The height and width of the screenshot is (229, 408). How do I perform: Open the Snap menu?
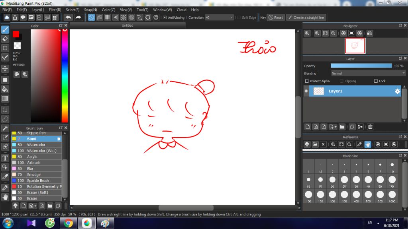click(x=90, y=10)
